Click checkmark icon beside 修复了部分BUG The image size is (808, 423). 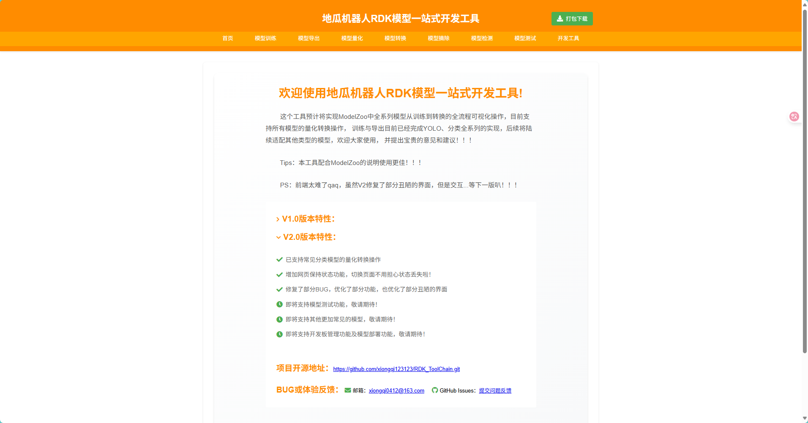279,289
